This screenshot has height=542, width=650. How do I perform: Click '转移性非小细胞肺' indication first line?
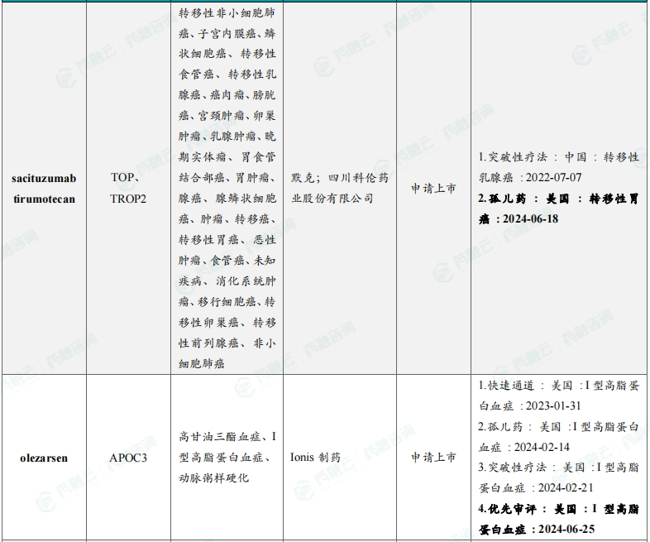(x=227, y=13)
